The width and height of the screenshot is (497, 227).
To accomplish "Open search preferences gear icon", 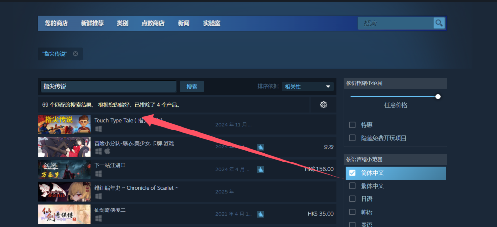I will coord(323,105).
